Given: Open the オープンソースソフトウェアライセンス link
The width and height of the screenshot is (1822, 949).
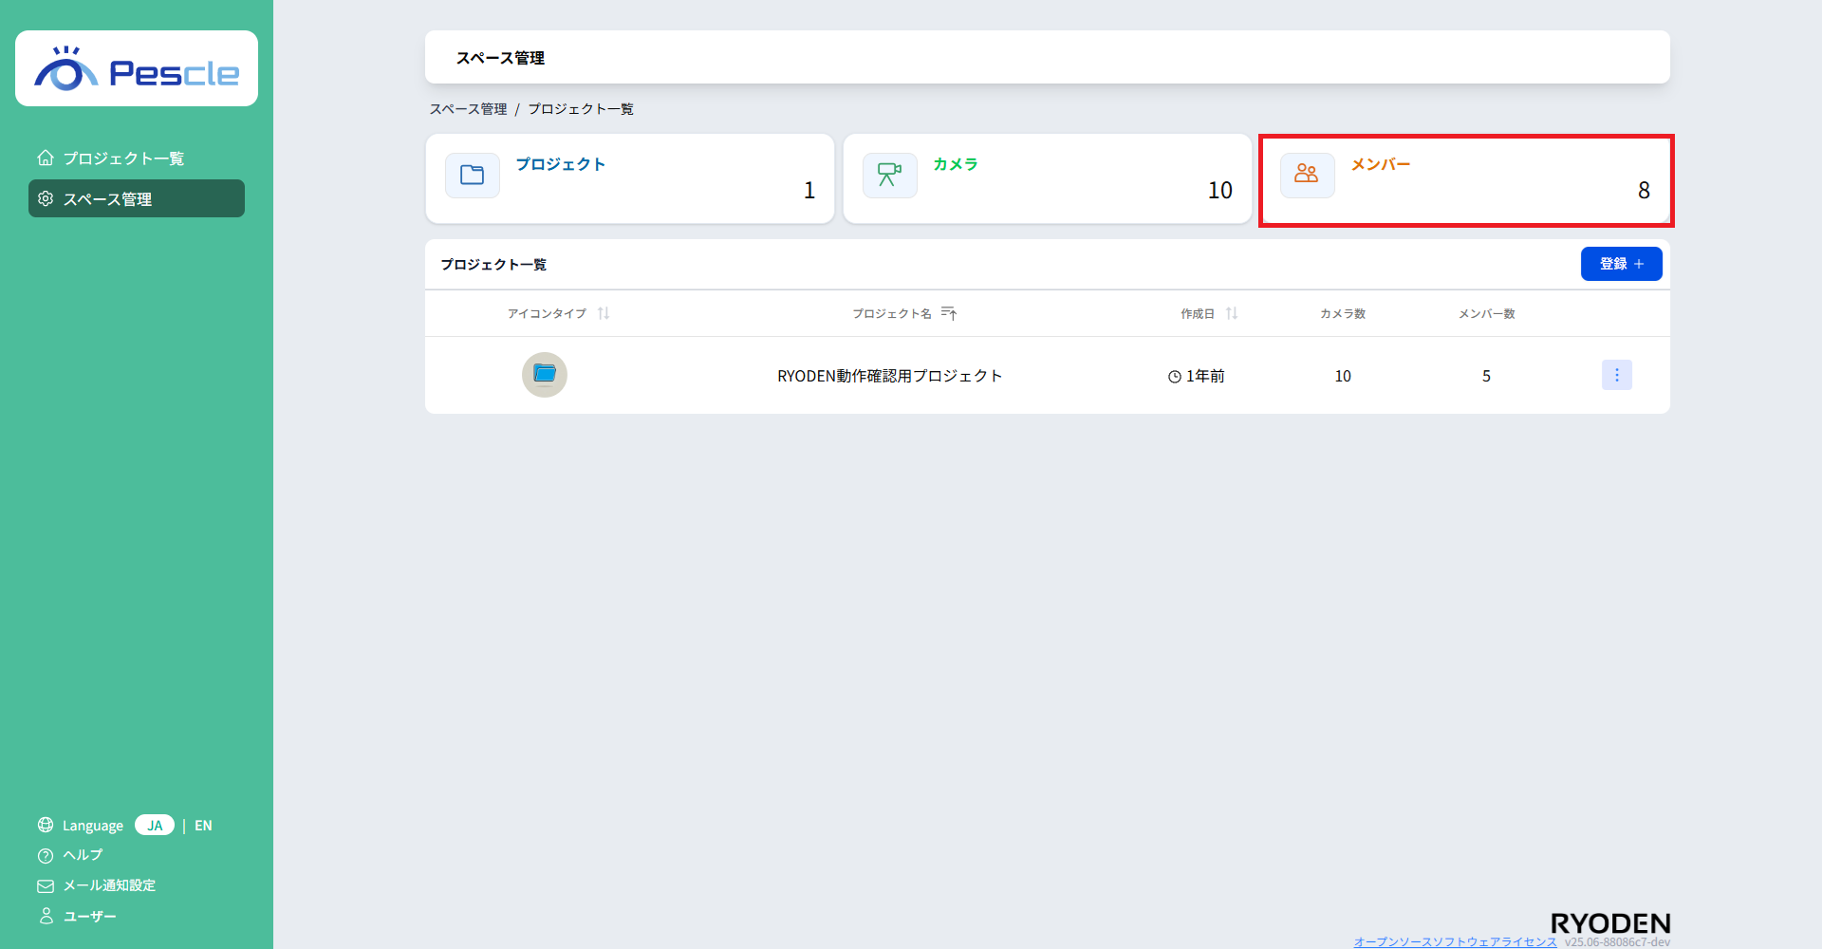Looking at the screenshot, I should 1455,941.
